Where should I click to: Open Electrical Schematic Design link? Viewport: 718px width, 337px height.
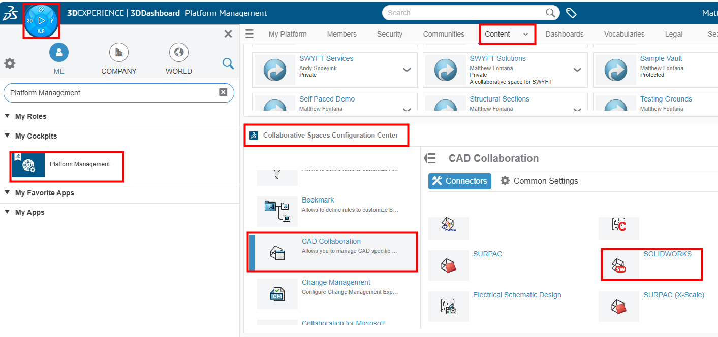pyautogui.click(x=517, y=295)
